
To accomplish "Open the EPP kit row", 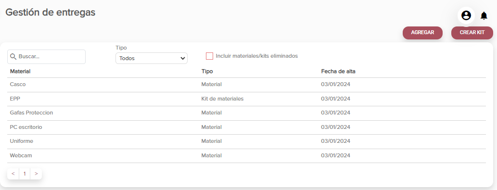I will tap(246, 99).
